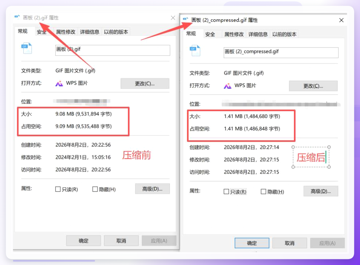
Task: Click 取消 in left properties window
Action: pyautogui.click(x=121, y=241)
